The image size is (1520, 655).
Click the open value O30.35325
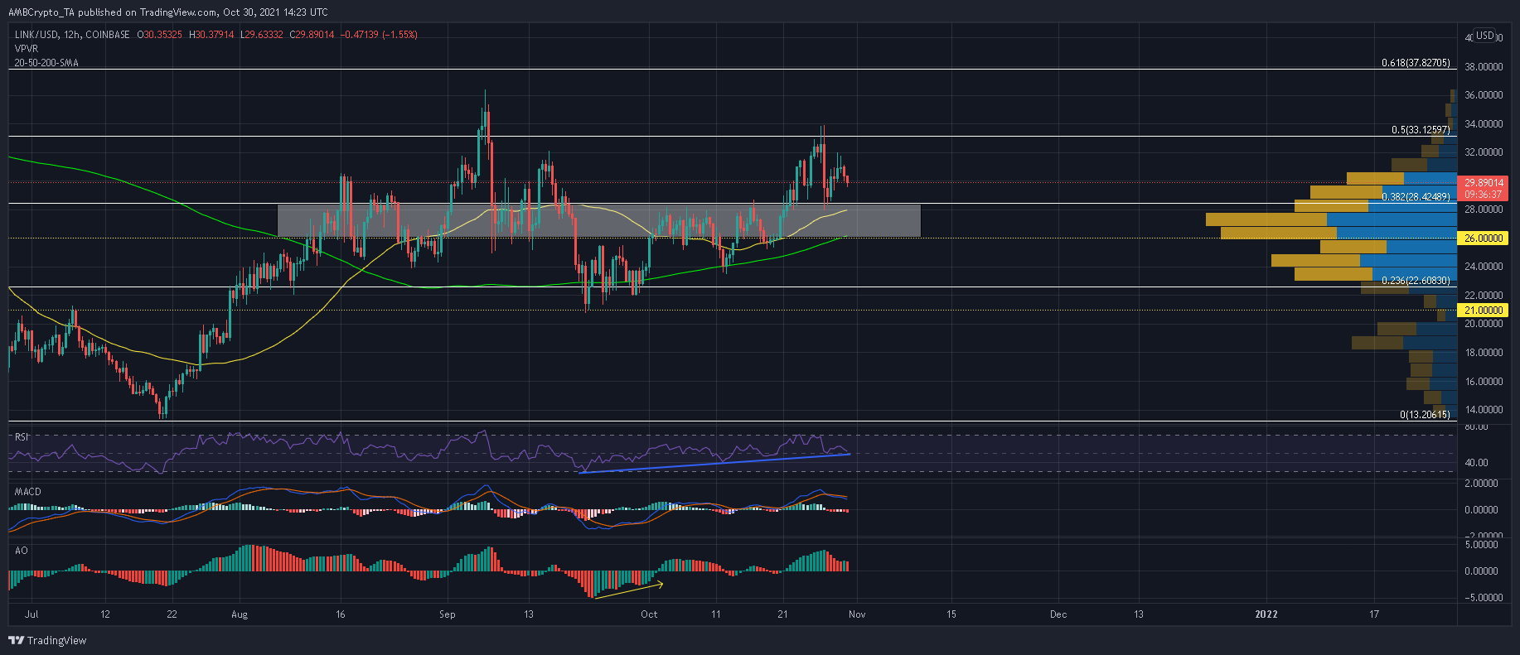point(161,35)
